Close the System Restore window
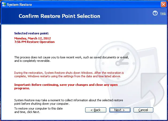168x121 pixels. 163,5
